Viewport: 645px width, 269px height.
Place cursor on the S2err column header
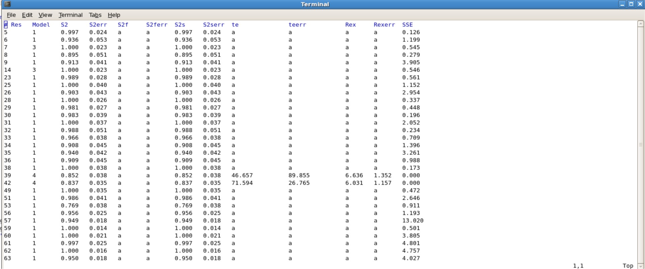(98, 25)
